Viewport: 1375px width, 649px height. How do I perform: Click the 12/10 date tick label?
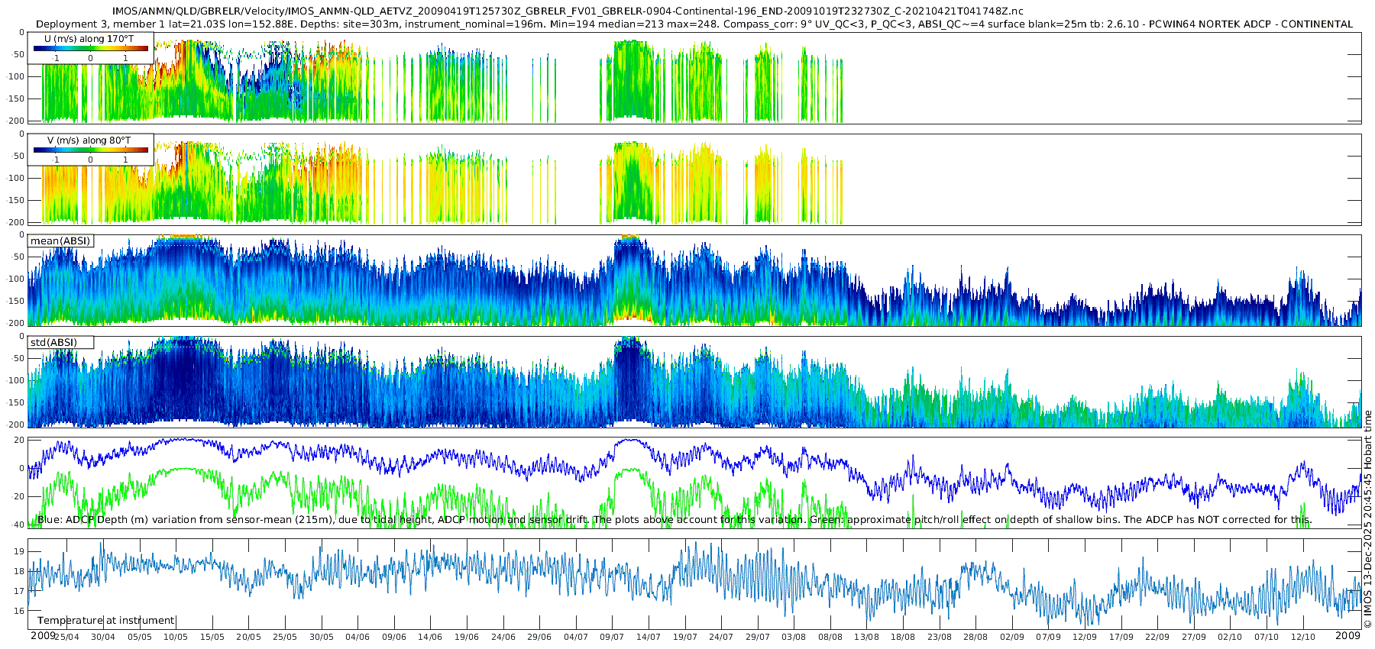1302,638
